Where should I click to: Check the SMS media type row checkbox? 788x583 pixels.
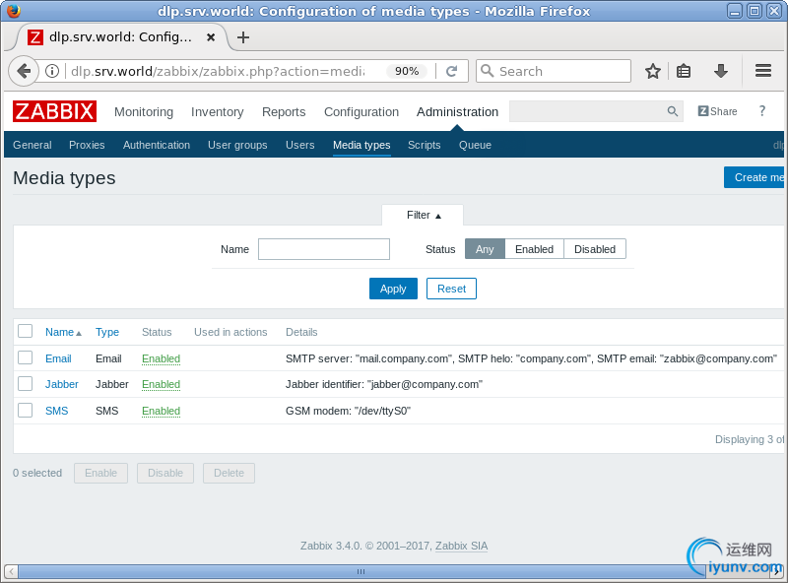26,410
